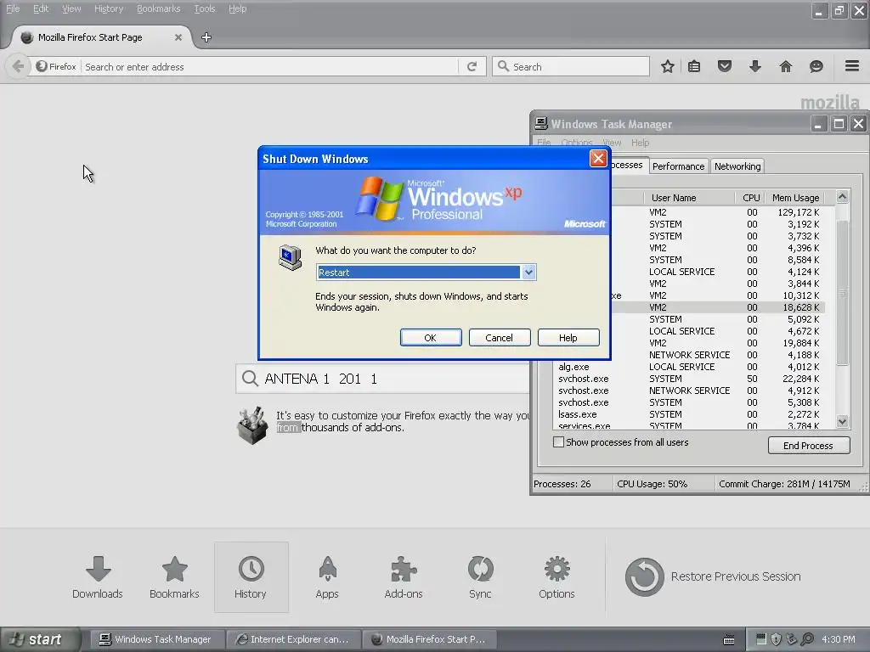Click End Process in Task Manager
This screenshot has height=652, width=870.
pos(809,445)
